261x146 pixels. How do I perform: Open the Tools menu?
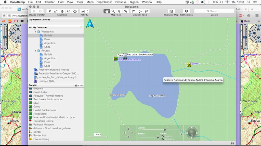[x=80, y=2]
